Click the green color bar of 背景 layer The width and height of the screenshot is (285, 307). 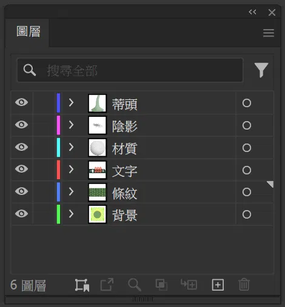[x=58, y=214]
